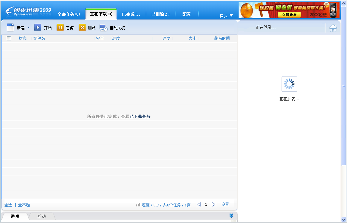Click the previous page arrow
The height and width of the screenshot is (223, 347).
pos(199,204)
